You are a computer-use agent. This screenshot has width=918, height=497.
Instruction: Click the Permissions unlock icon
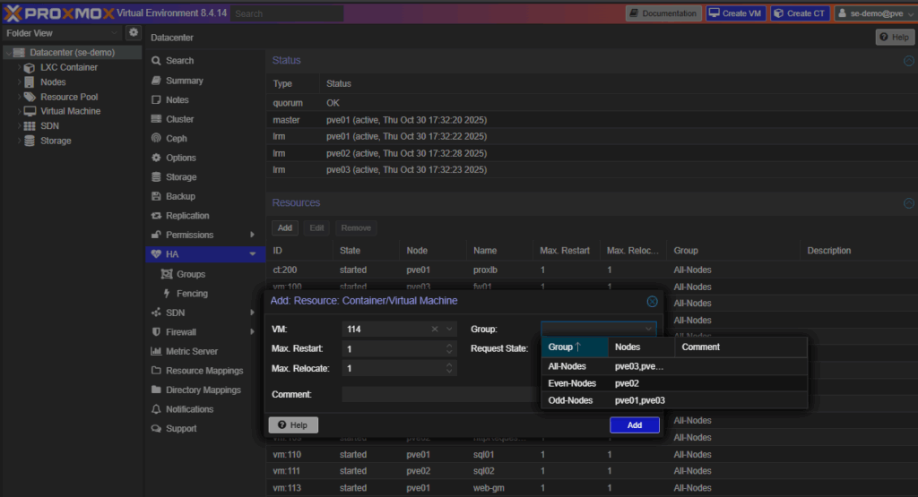[x=156, y=235]
